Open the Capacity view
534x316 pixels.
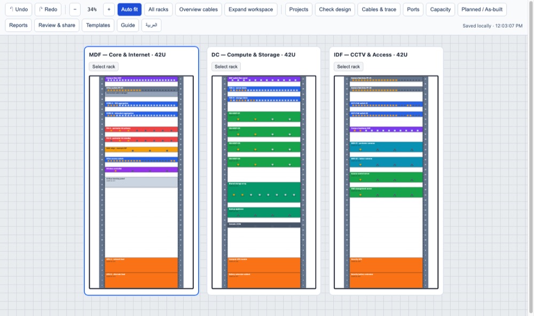[441, 10]
